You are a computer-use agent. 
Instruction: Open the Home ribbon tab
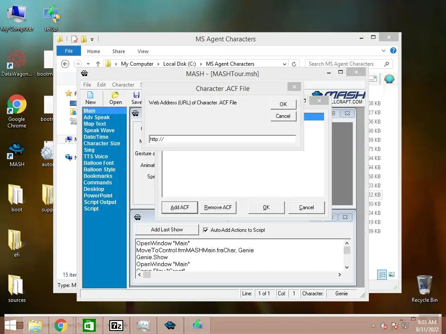94,51
